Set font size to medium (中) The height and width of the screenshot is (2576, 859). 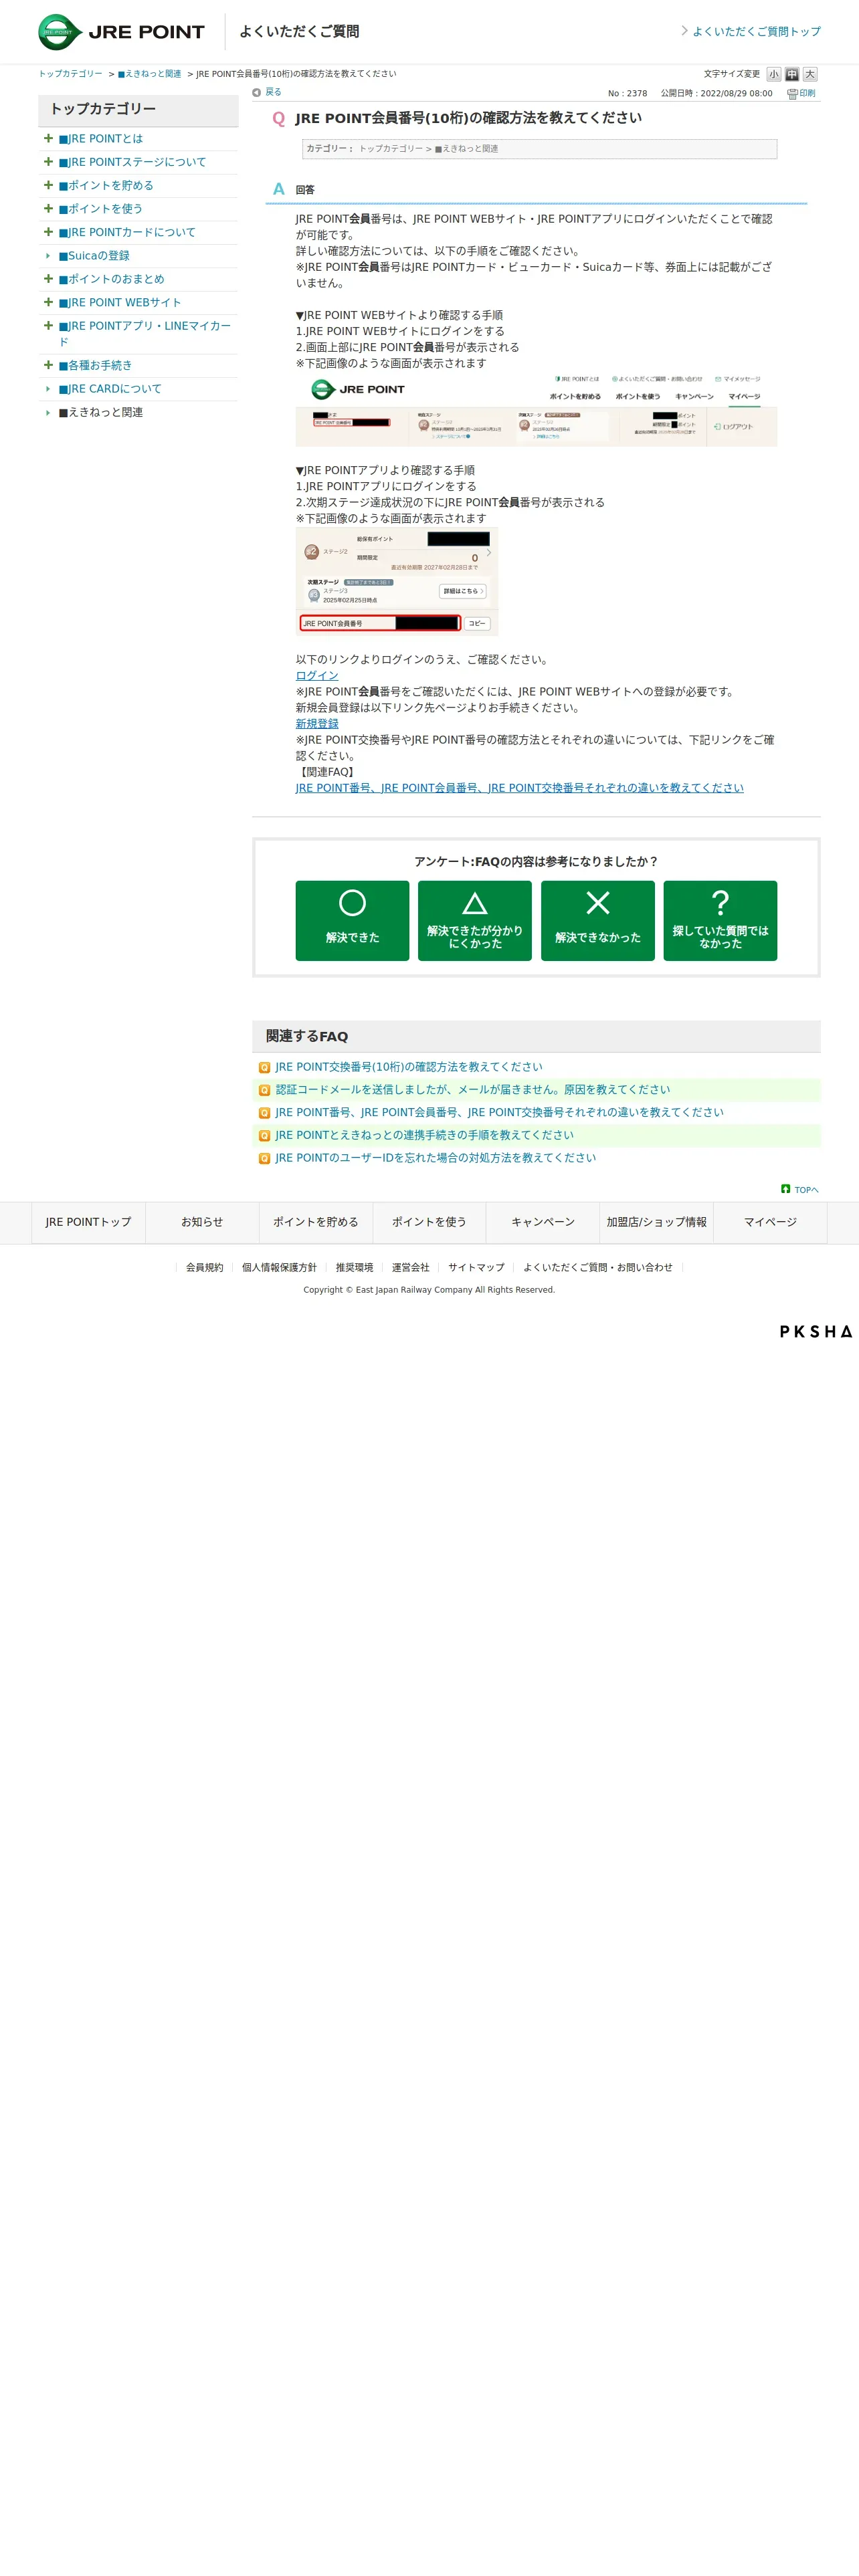click(x=791, y=74)
